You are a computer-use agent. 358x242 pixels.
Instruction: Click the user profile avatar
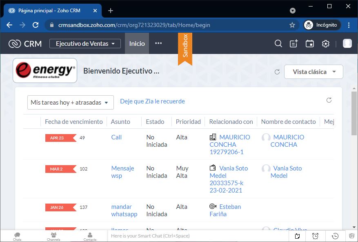tap(347, 44)
